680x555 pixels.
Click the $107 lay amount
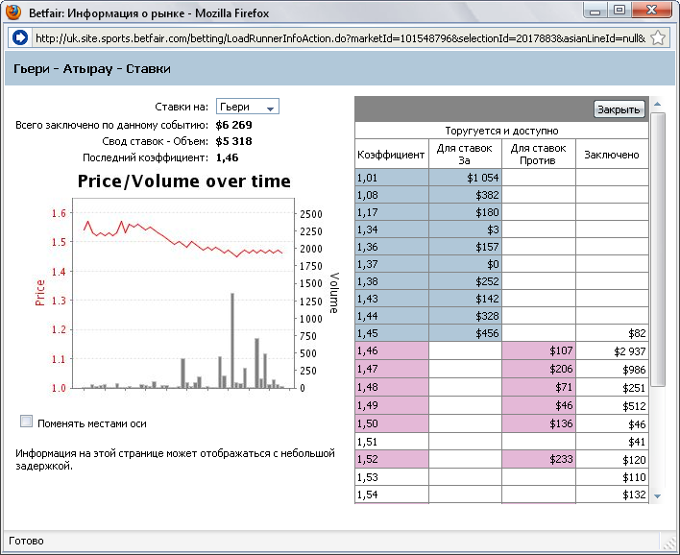click(x=561, y=350)
